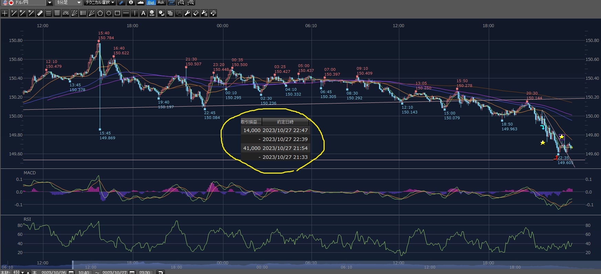The width and height of the screenshot is (601, 274).
Task: Open the wrench settings tool
Action: [187, 13]
